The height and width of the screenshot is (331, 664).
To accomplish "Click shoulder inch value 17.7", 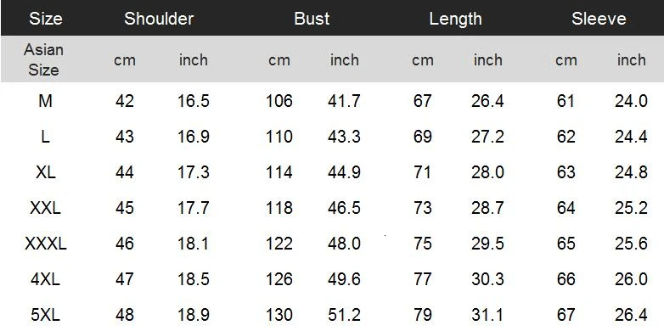I will click(193, 208).
